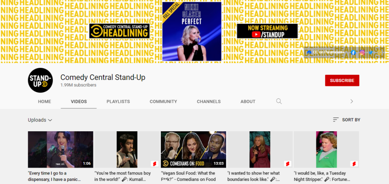Open the Twitter bird icon in banner
Screen dimensions: 389x184
coord(371,52)
